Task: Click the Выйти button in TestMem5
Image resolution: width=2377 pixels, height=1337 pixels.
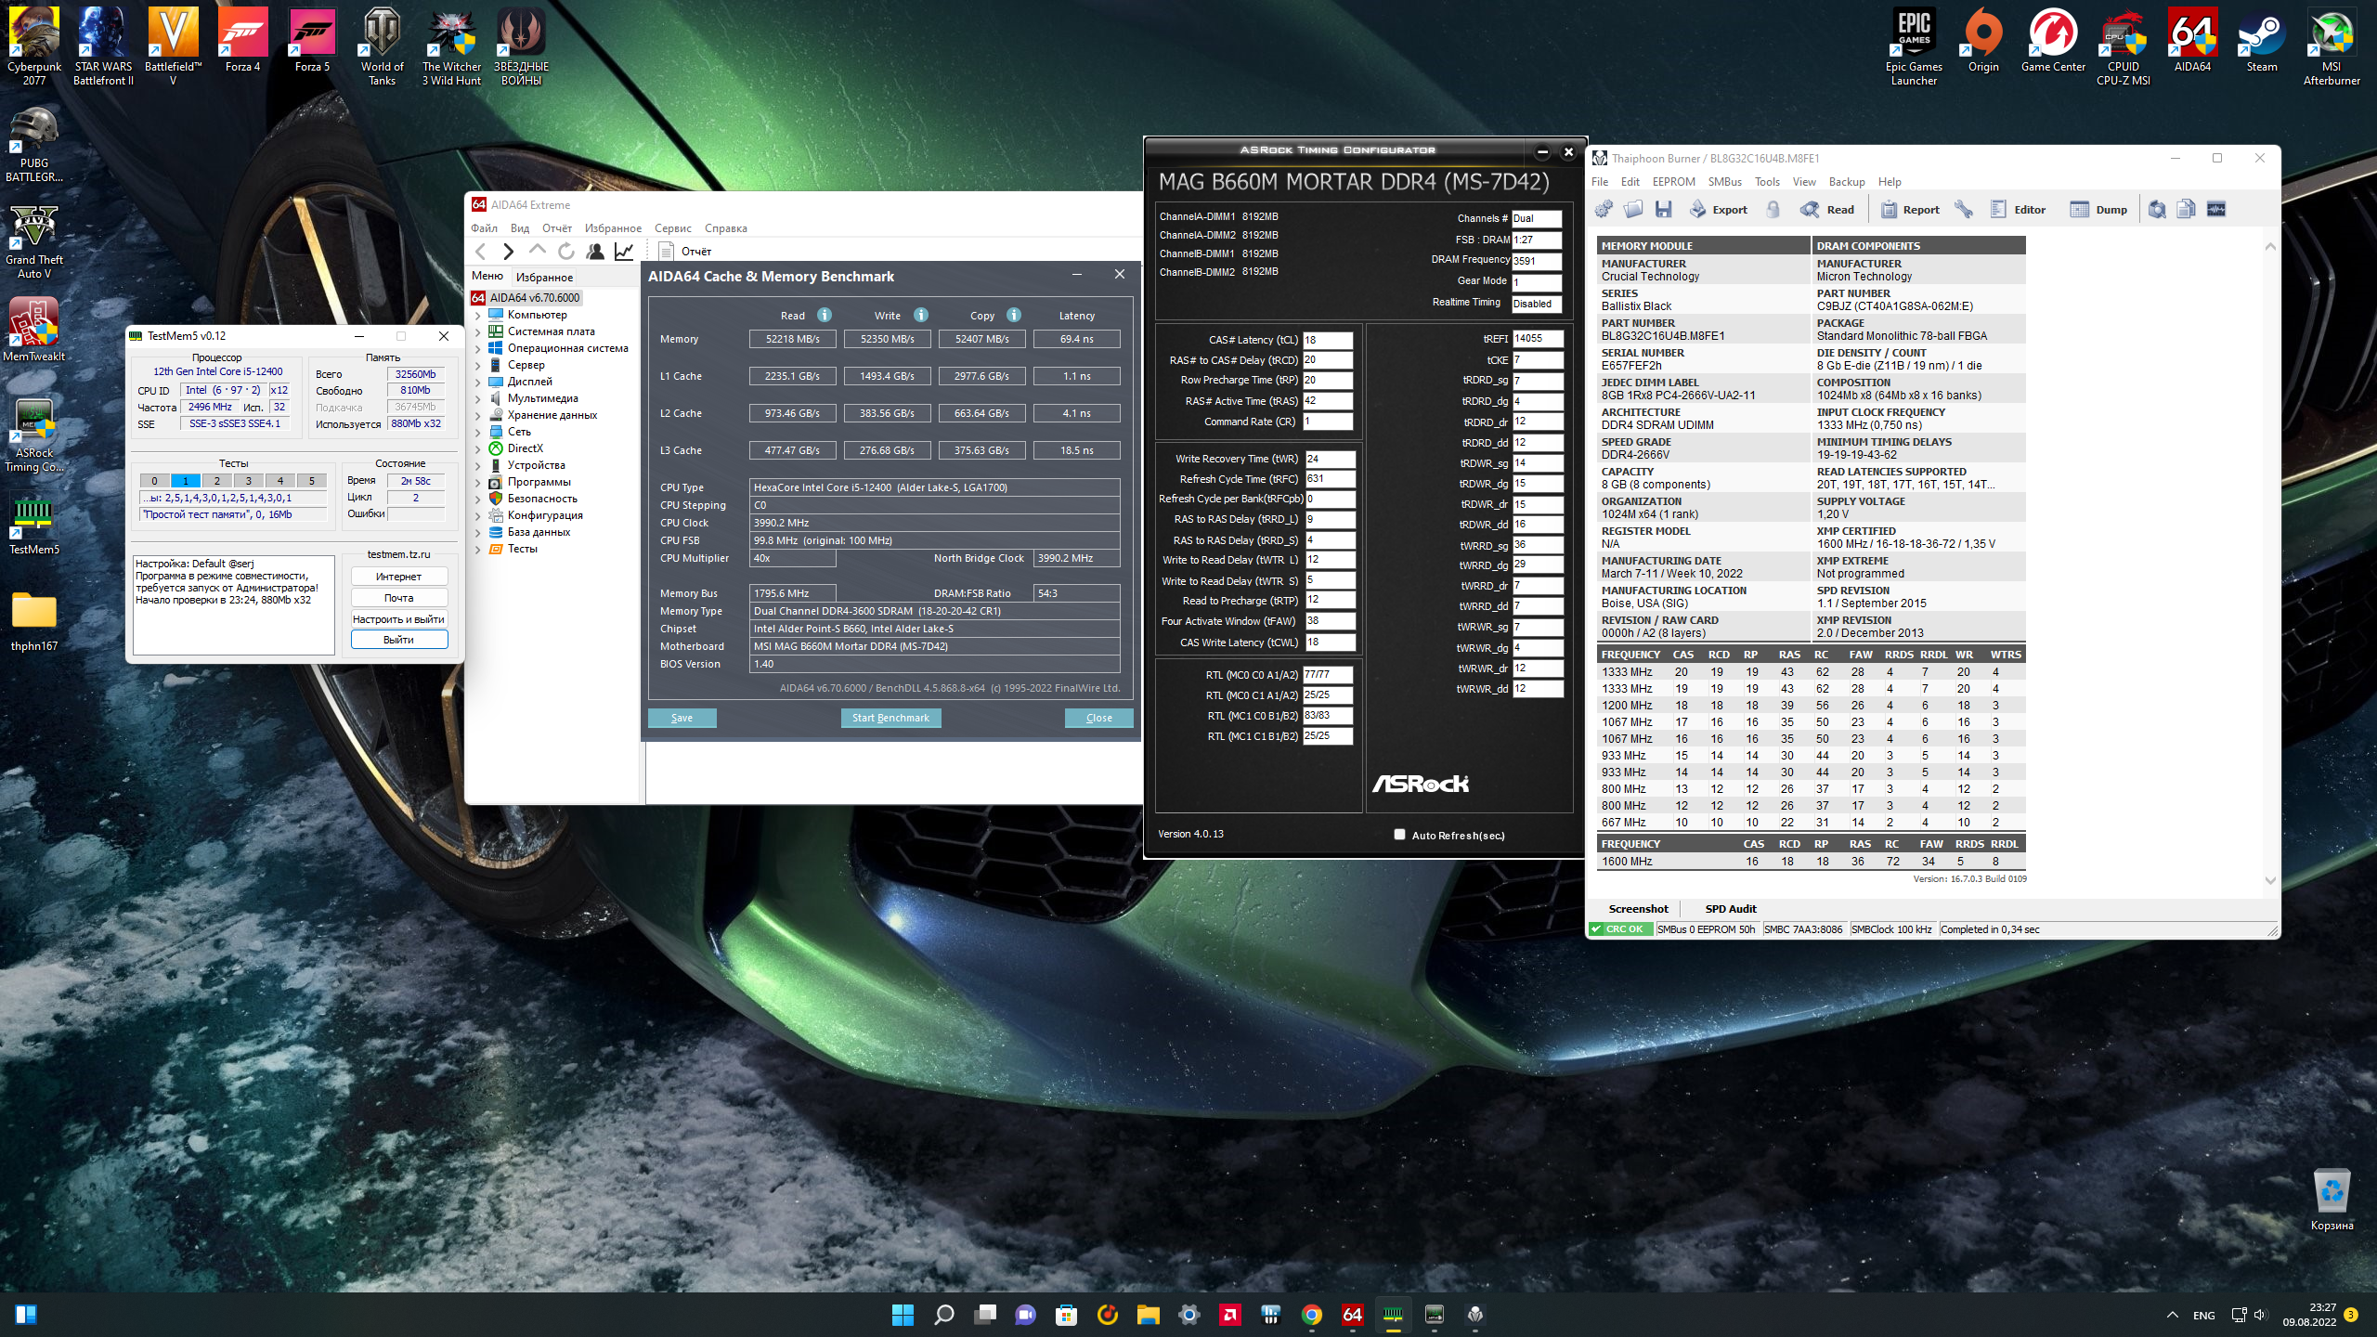Action: (x=398, y=640)
